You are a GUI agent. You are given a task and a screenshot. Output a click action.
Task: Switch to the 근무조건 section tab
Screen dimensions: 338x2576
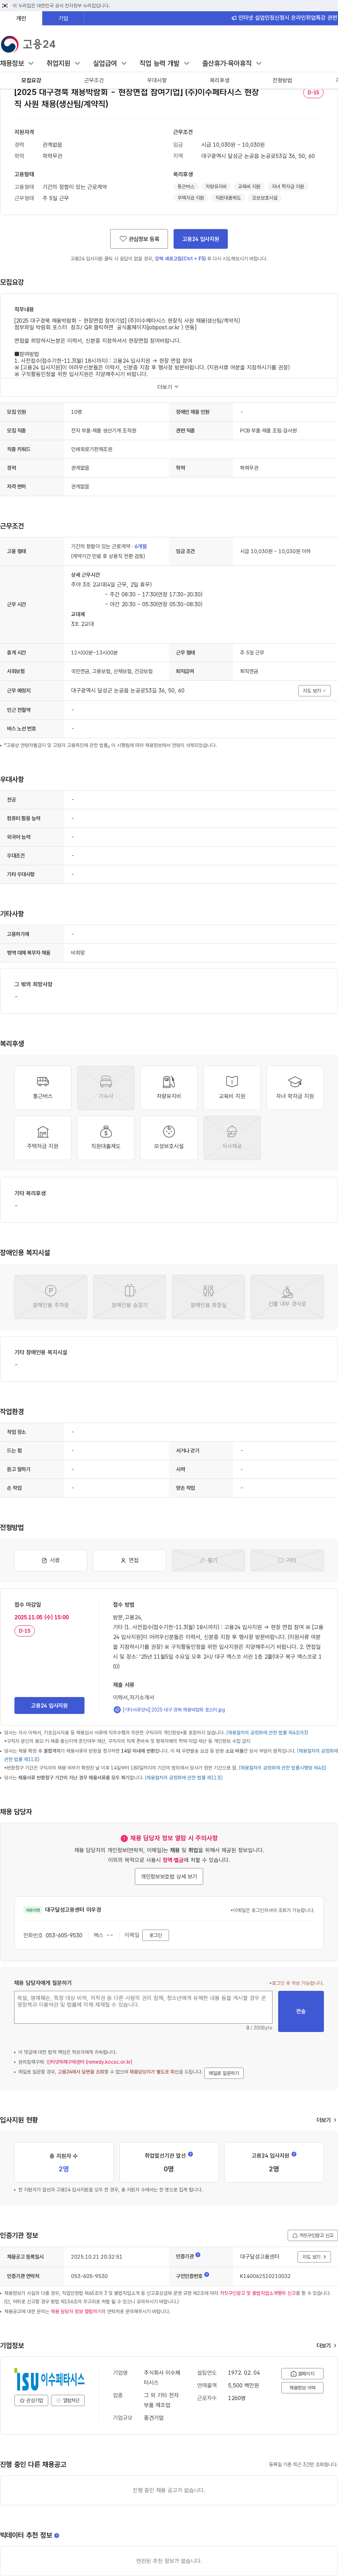(x=94, y=80)
